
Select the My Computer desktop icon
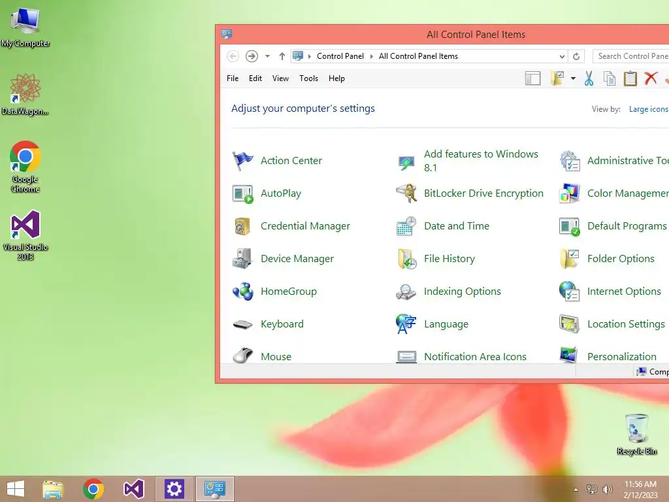25,27
